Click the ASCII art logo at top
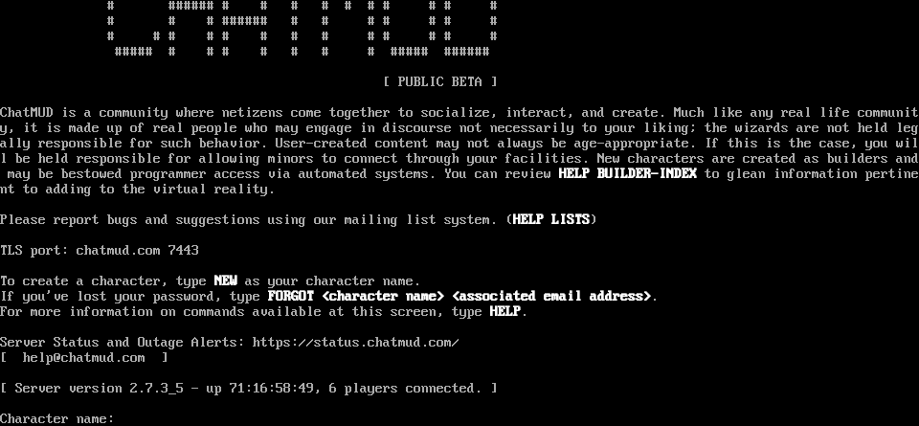The image size is (919, 426). (x=302, y=29)
